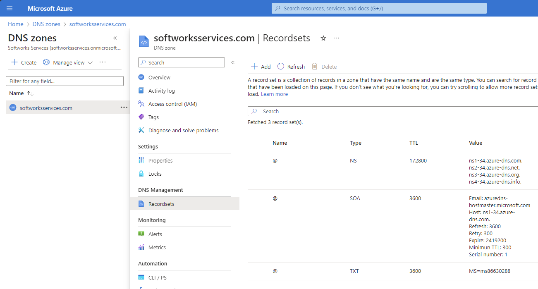Select the Properties settings icon
This screenshot has width=538, height=289.
point(141,160)
